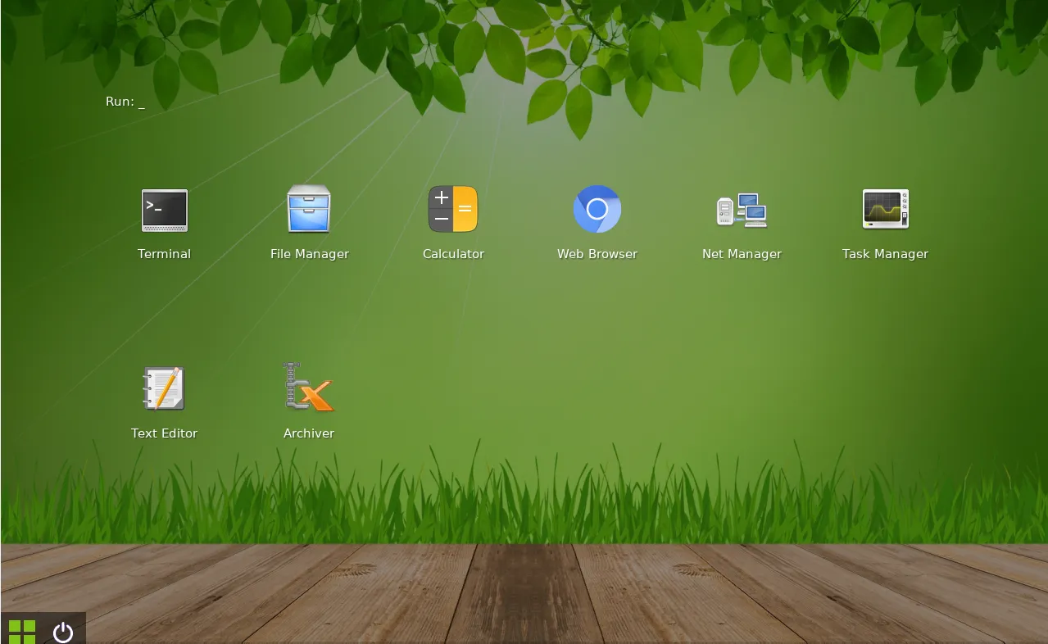Open the Terminal icon
This screenshot has height=644, width=1048.
tap(164, 210)
